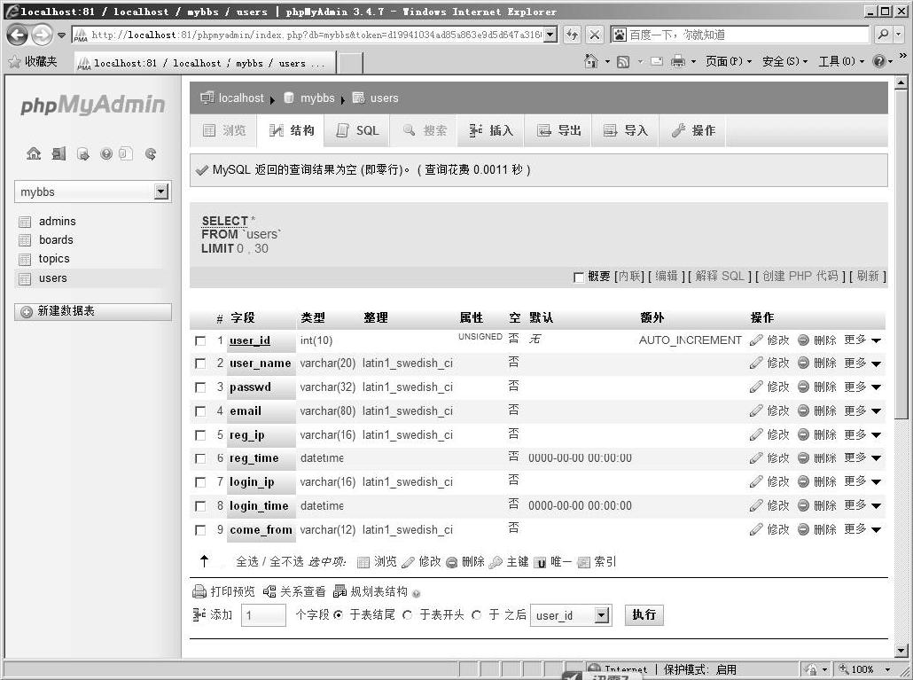Click the browser Forward arrow button
The image size is (913, 680).
point(42,35)
